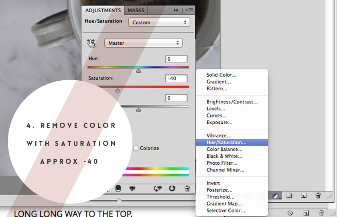This screenshot has width=337, height=217.
Task: Create a new layer icon in Layers panel
Action: pos(303,195)
